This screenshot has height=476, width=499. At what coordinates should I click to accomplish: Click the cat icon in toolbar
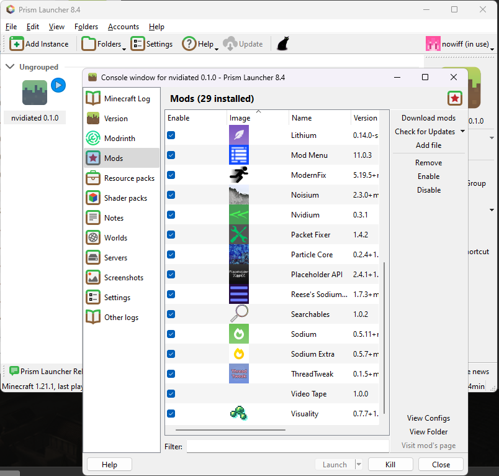tap(282, 44)
